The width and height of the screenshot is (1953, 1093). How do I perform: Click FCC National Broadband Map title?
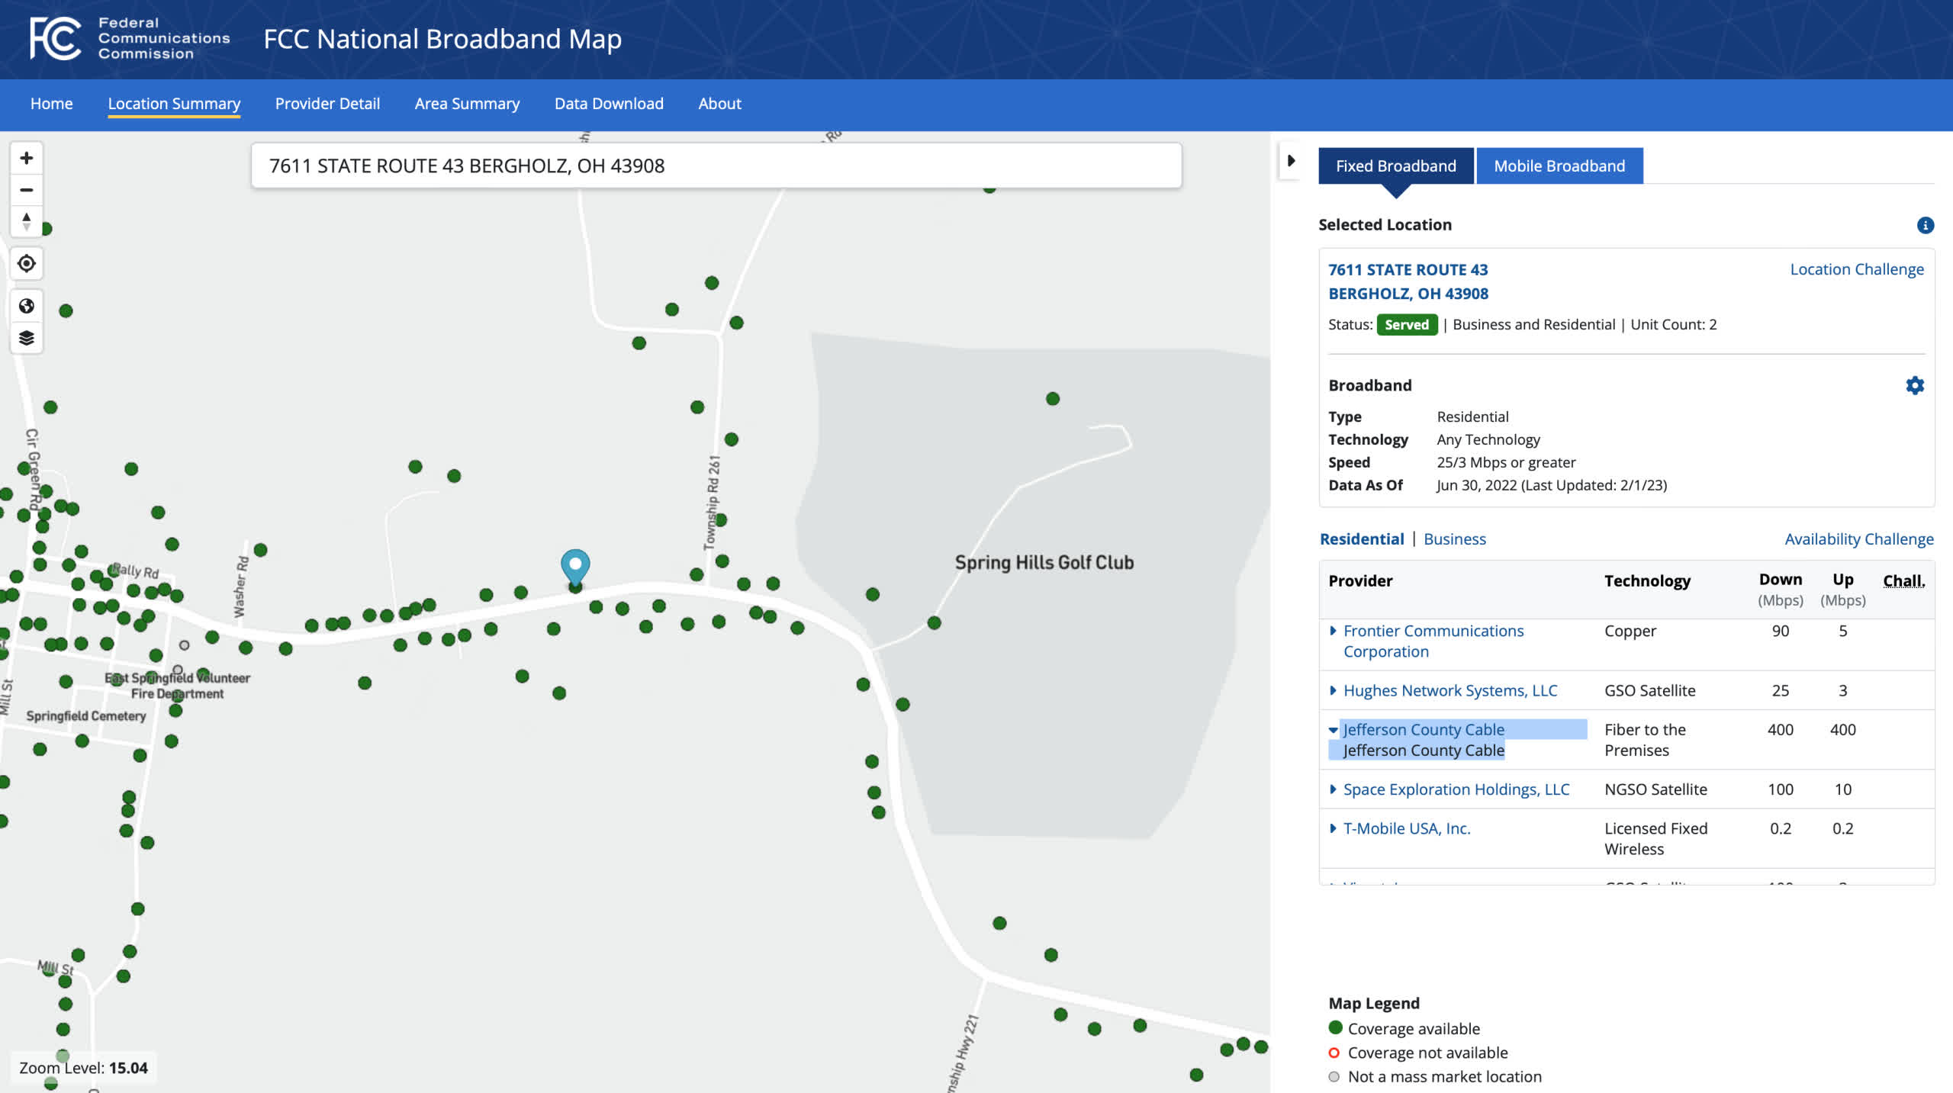pyautogui.click(x=442, y=39)
